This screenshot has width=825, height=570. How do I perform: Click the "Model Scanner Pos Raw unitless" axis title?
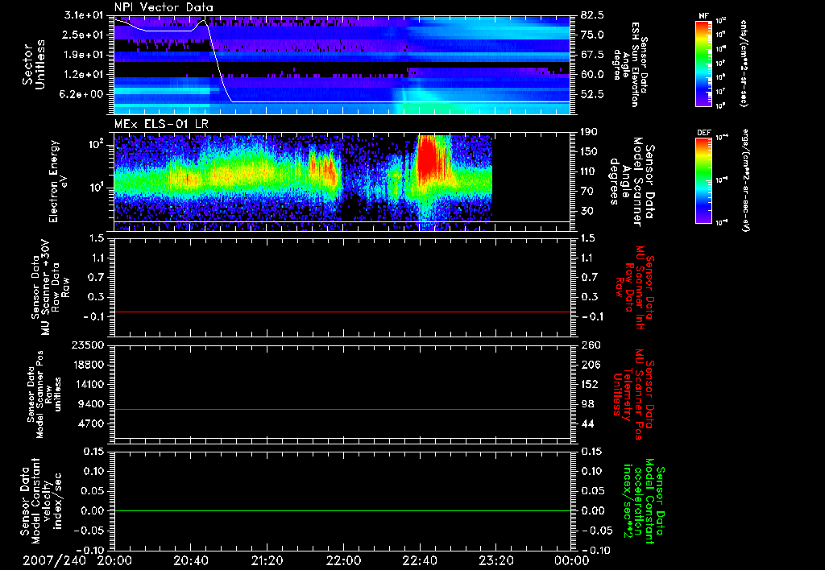(x=45, y=394)
